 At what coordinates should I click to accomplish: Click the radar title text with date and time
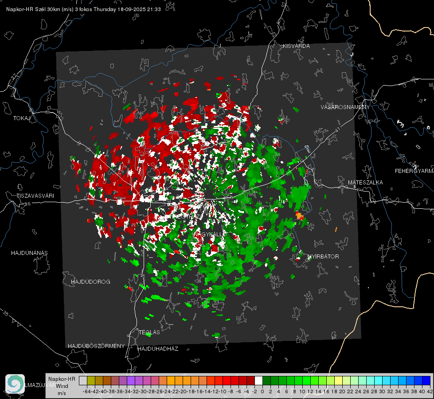(x=83, y=9)
